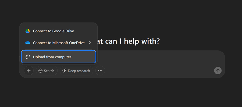
Task: Select the "Upload from computer" label
Action: (52, 57)
